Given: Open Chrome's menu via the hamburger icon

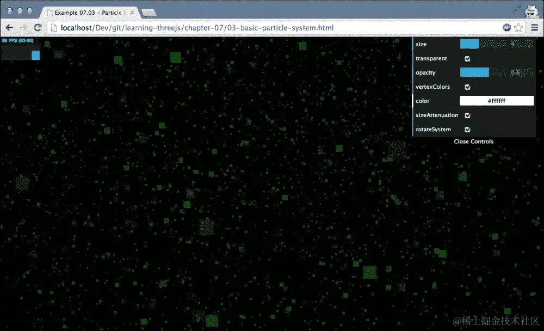Looking at the screenshot, I should (x=535, y=27).
